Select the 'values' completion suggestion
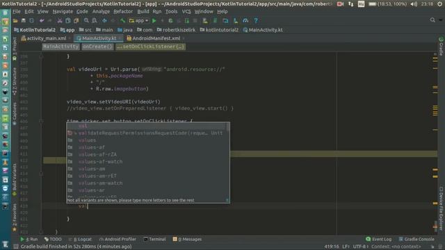445x250 pixels. pyautogui.click(x=147, y=140)
